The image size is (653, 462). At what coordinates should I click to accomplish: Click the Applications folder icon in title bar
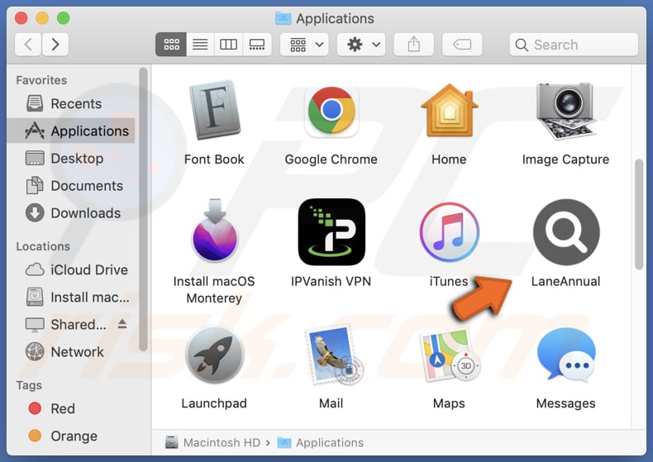[x=284, y=18]
